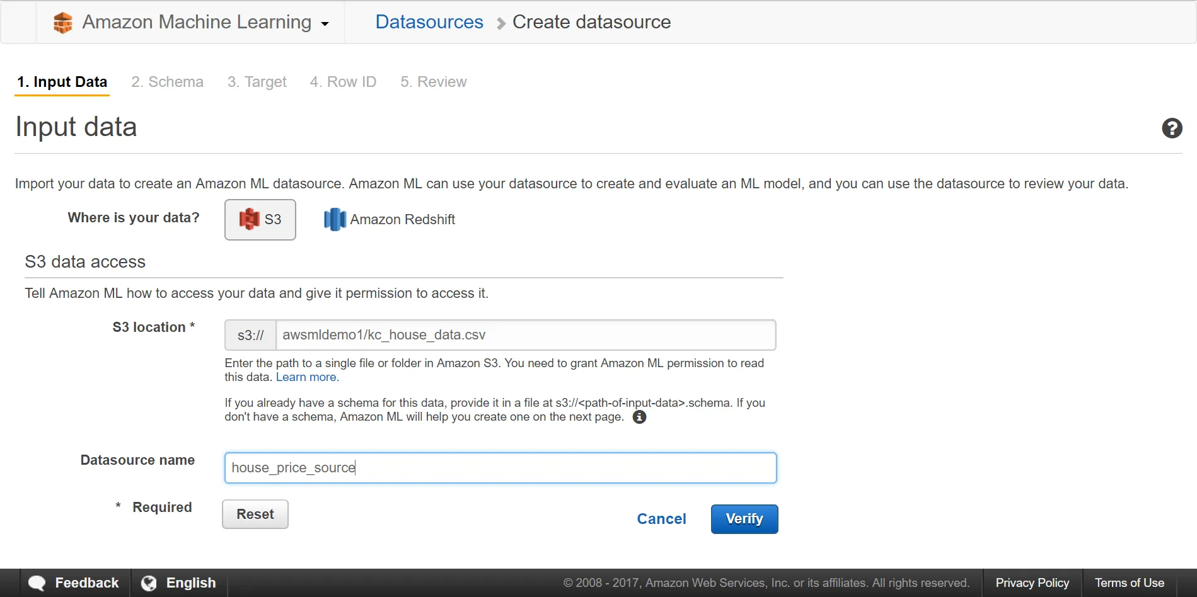
Task: Click the info icon beside schema description
Action: click(x=639, y=417)
